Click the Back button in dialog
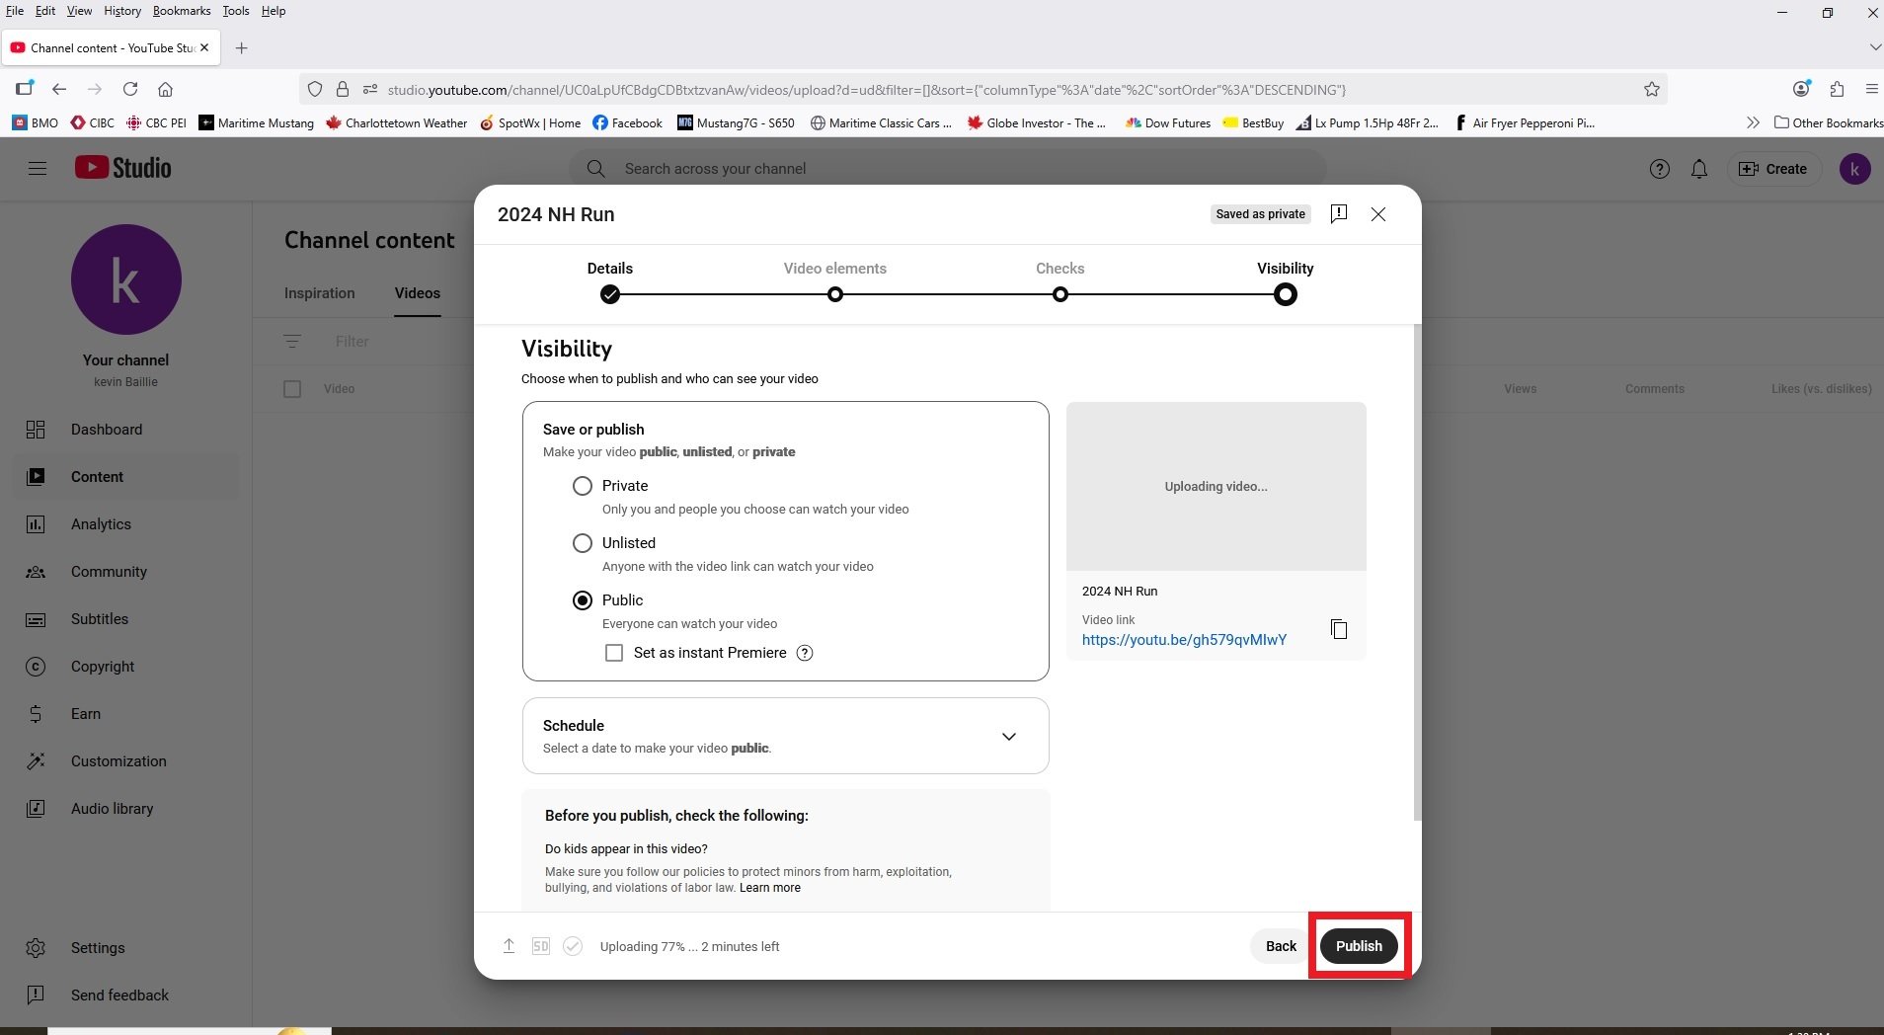1884x1035 pixels. click(1281, 946)
